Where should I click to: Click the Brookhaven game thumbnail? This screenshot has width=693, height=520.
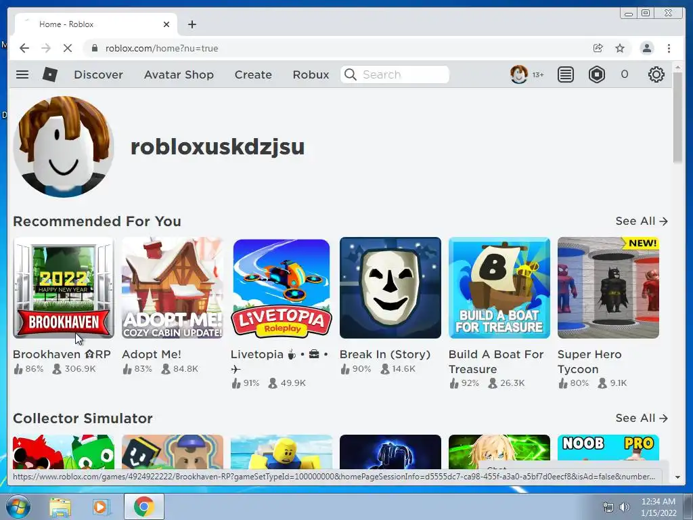click(63, 288)
